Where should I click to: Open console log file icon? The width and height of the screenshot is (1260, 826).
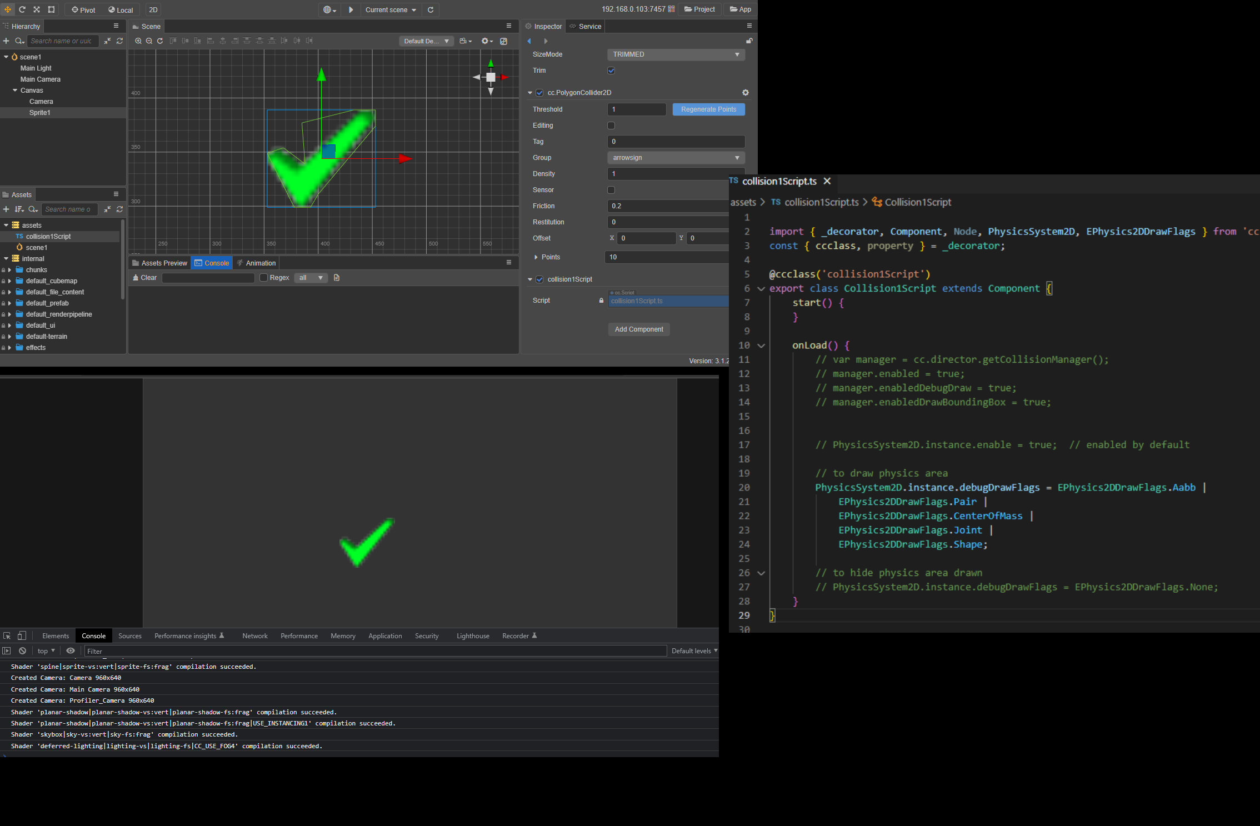tap(337, 278)
